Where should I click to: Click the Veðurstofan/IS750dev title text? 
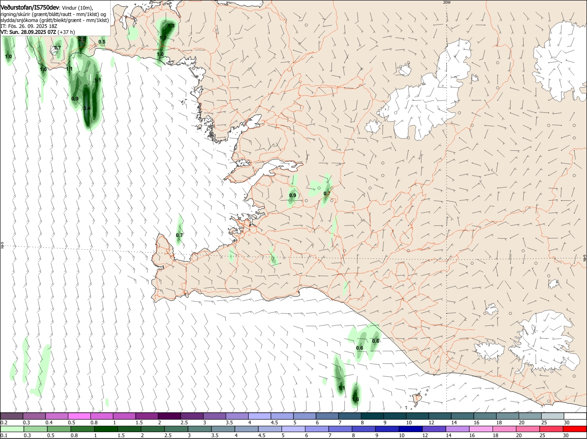point(30,8)
